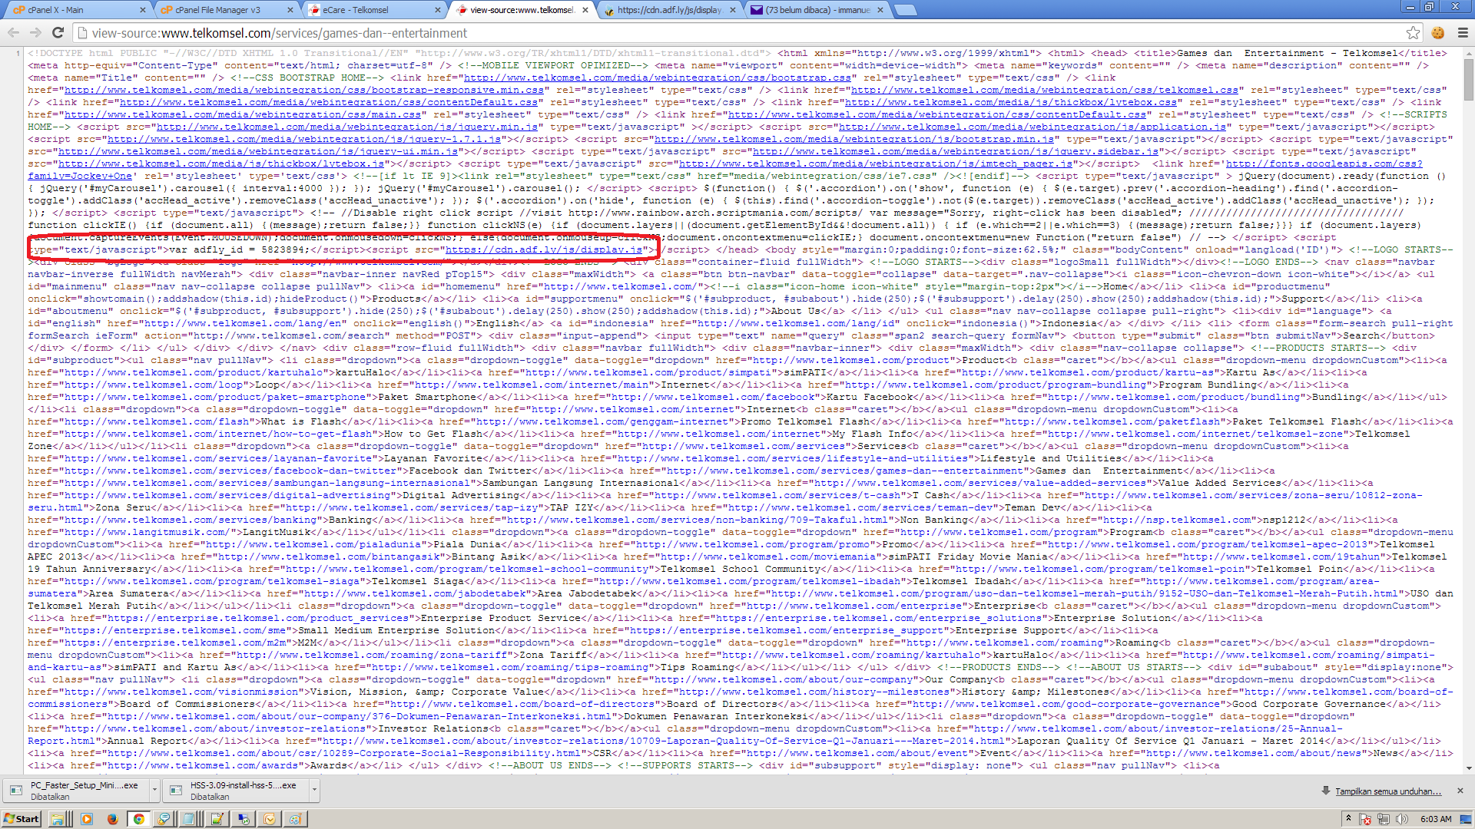Go back with the browser back arrow
The height and width of the screenshot is (829, 1475).
[13, 33]
